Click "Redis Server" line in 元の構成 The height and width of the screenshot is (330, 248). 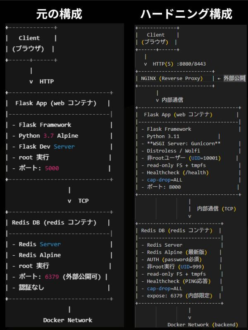click(40, 244)
